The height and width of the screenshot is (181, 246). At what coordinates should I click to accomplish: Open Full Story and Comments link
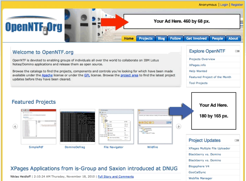(x=116, y=176)
